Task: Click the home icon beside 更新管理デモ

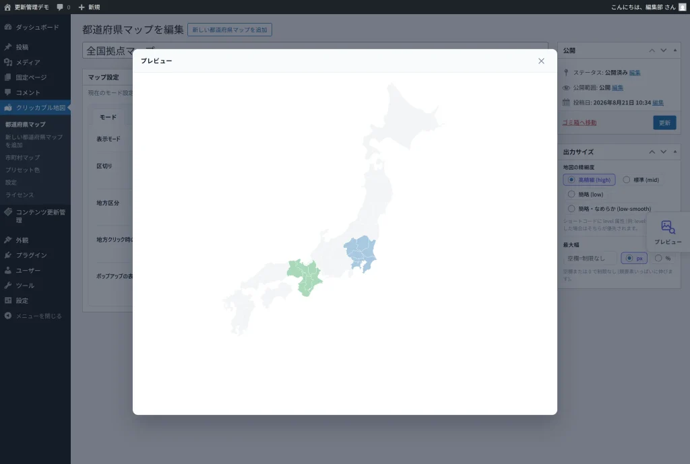Action: point(7,7)
